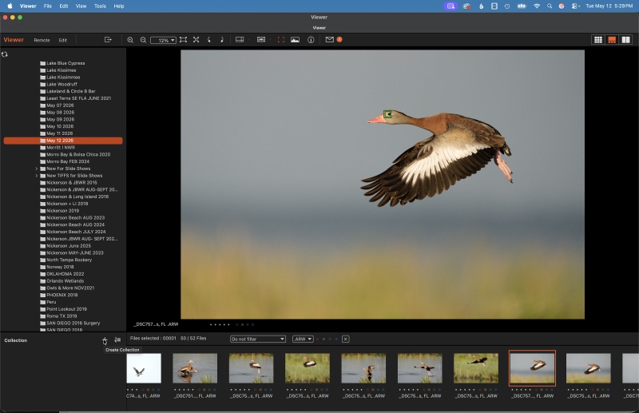
Task: Click the zoom out magnifier icon
Action: [x=144, y=40]
